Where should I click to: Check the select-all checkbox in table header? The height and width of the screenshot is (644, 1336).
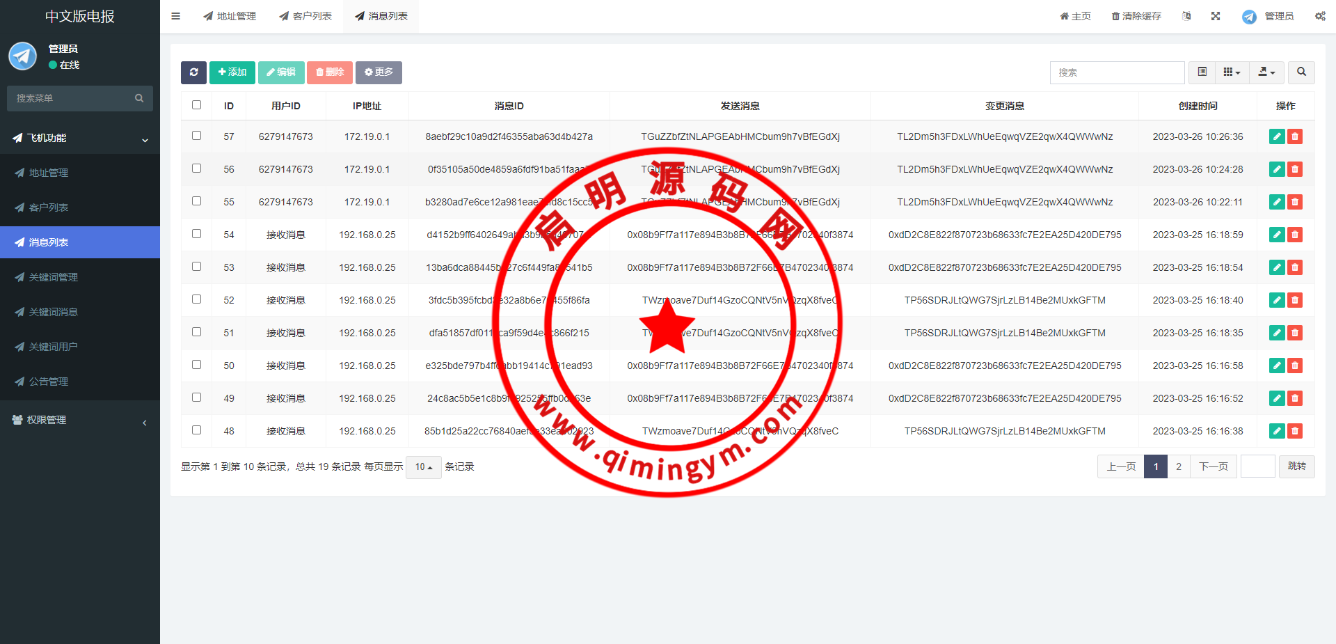(x=196, y=105)
